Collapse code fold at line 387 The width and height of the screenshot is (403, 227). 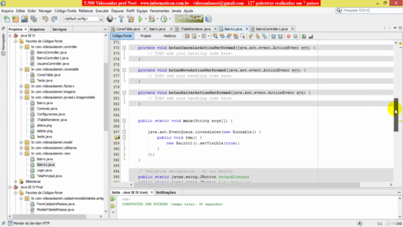pyautogui.click(x=124, y=132)
